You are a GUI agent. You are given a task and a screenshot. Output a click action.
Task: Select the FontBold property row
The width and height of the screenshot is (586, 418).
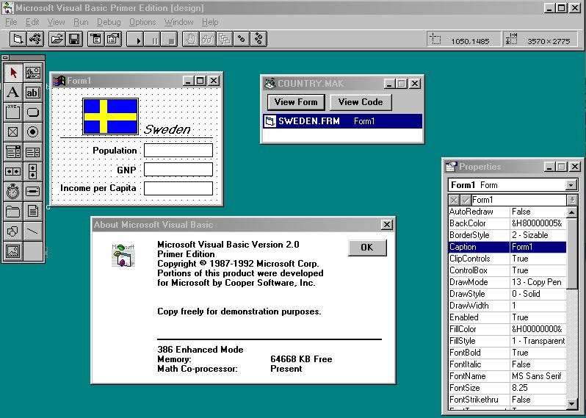[x=507, y=353]
